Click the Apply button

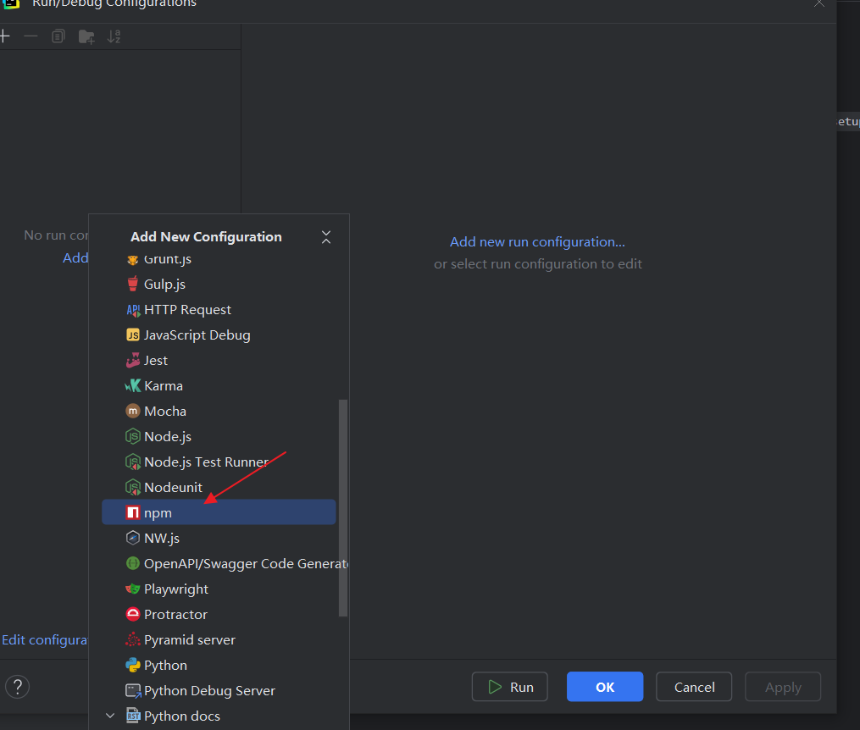(x=783, y=687)
